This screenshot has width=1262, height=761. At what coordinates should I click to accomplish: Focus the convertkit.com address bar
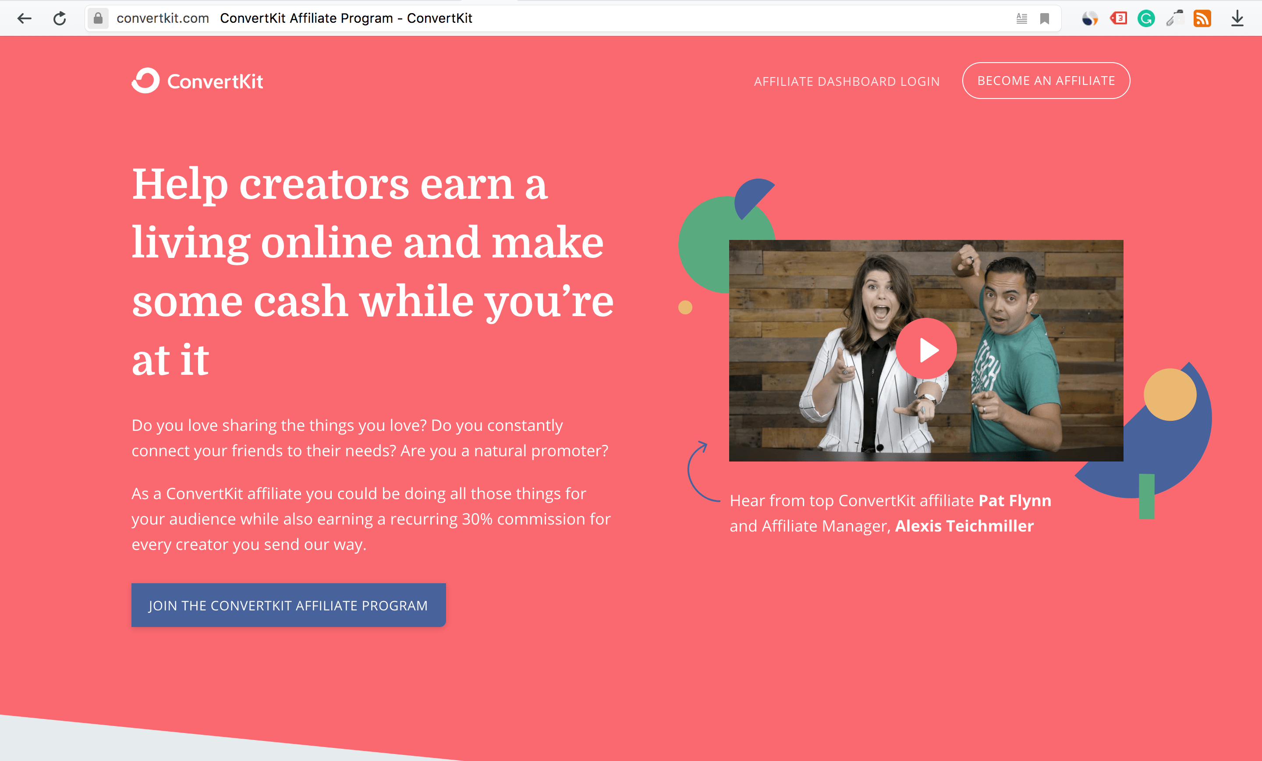point(558,18)
